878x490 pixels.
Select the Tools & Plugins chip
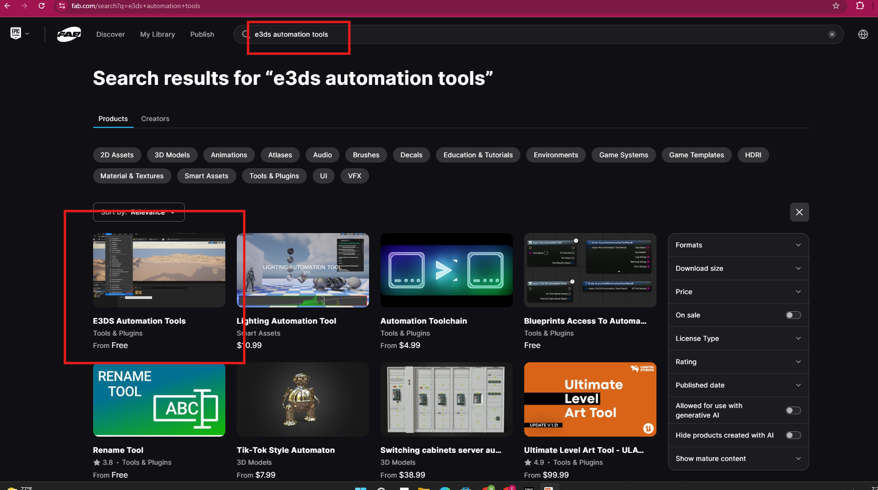(x=274, y=176)
